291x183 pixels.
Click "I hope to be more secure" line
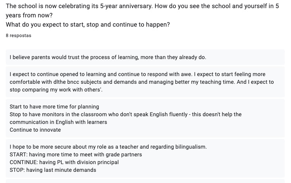coord(108,147)
